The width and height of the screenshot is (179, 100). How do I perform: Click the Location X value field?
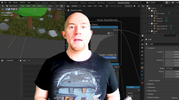pyautogui.click(x=172, y=52)
